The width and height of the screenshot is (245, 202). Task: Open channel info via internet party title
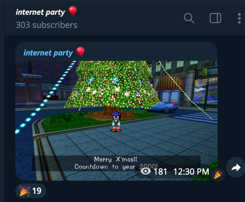click(x=40, y=12)
